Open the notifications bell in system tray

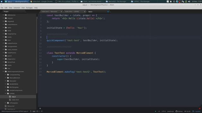(171, 2)
